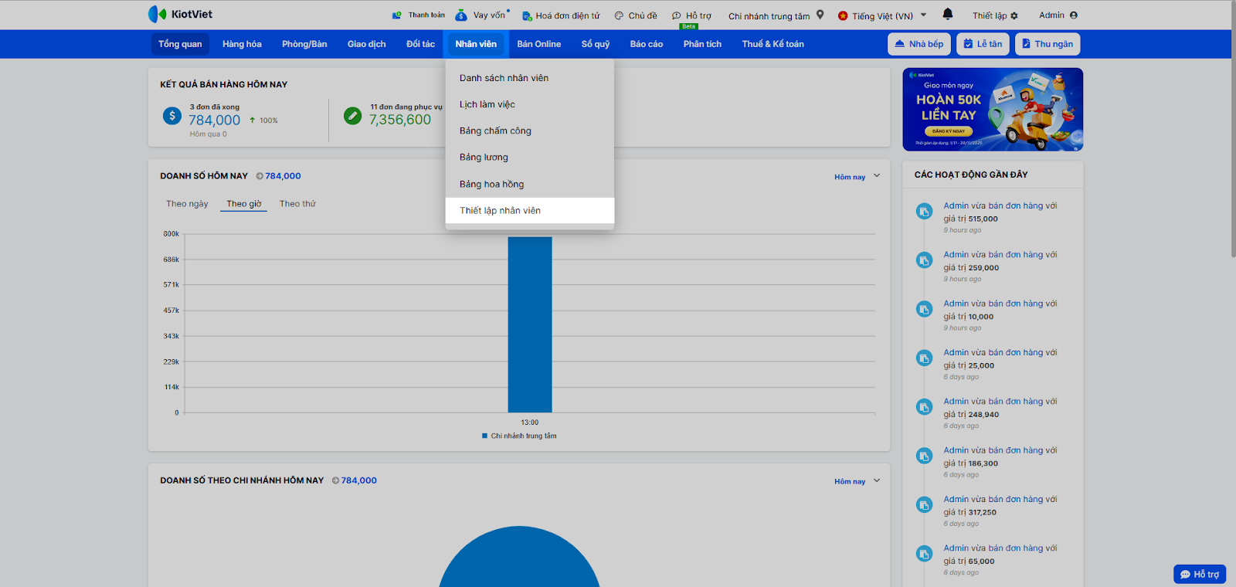The image size is (1236, 587).
Task: Open the Đối tác menu
Action: click(x=420, y=44)
